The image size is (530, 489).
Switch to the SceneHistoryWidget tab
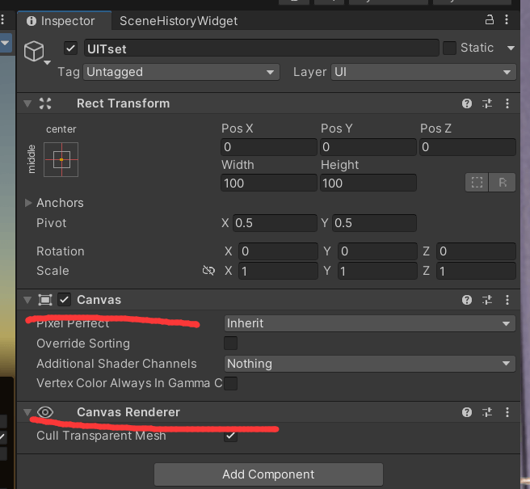179,21
